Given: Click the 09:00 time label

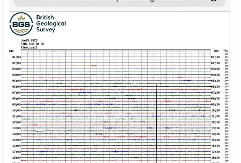Looking at the screenshot, I should (16, 104).
